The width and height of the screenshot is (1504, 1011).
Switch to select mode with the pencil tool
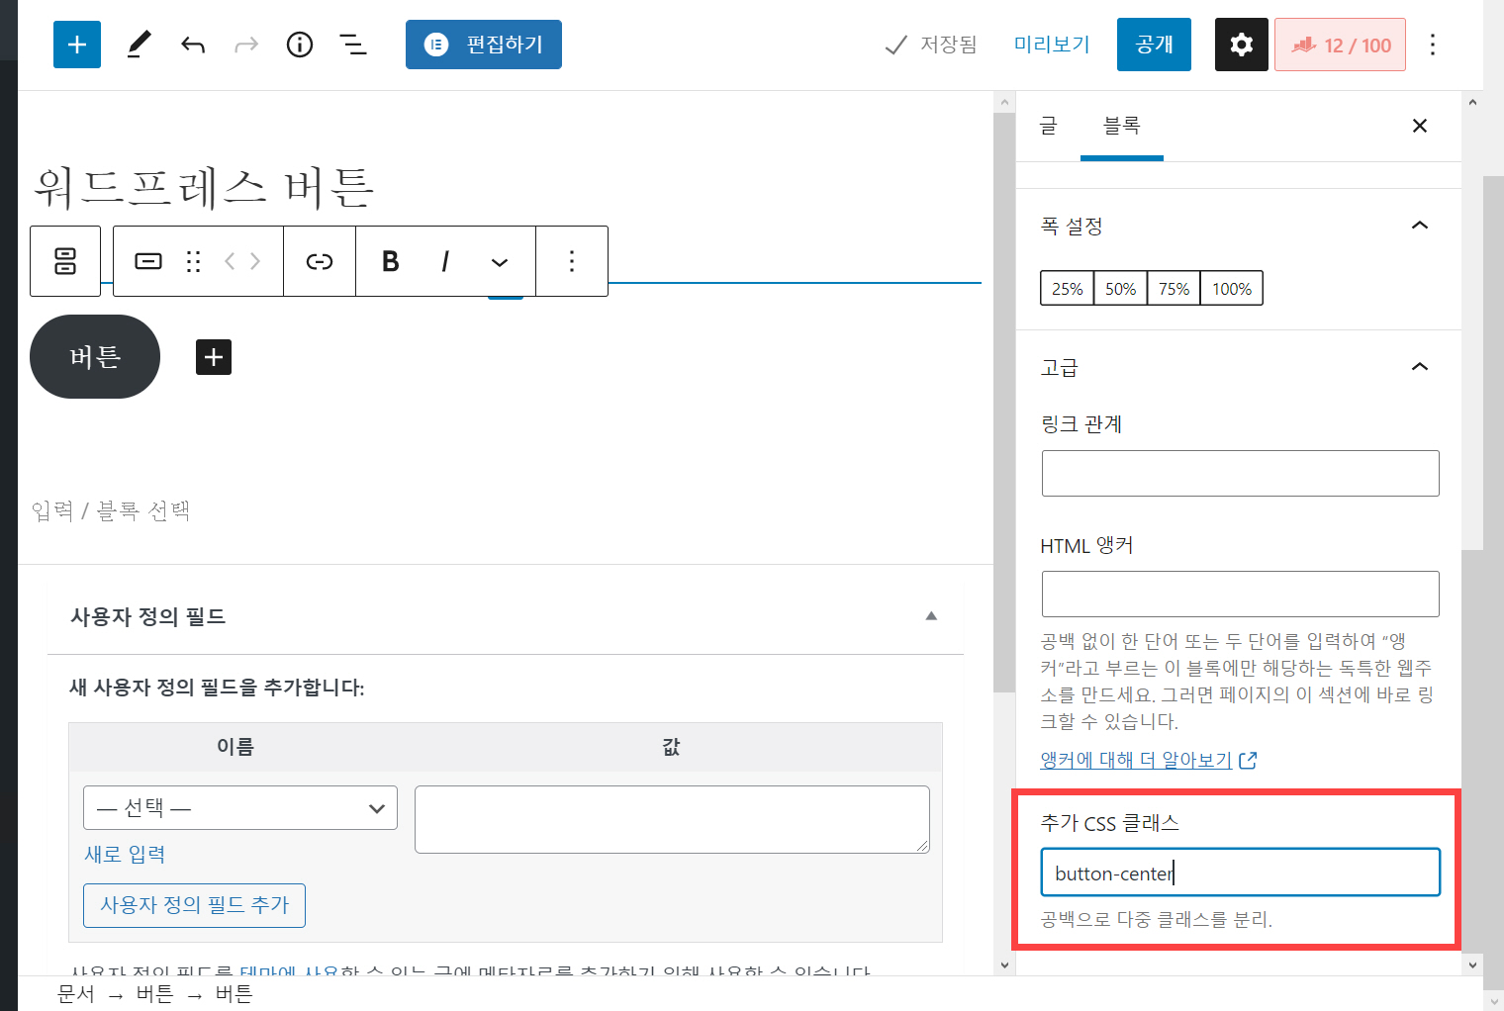(139, 44)
